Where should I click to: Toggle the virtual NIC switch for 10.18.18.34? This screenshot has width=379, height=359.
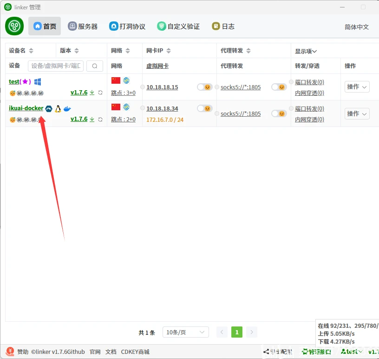(x=204, y=108)
